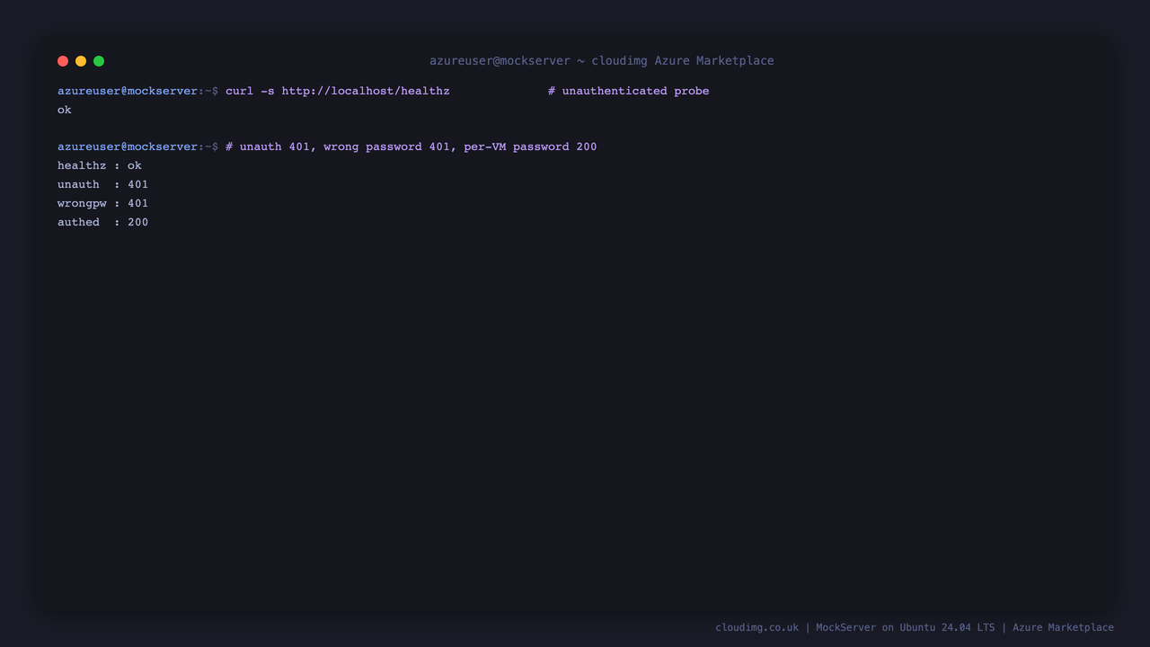Click the curl -s http://localhost/healthz command

(x=338, y=91)
